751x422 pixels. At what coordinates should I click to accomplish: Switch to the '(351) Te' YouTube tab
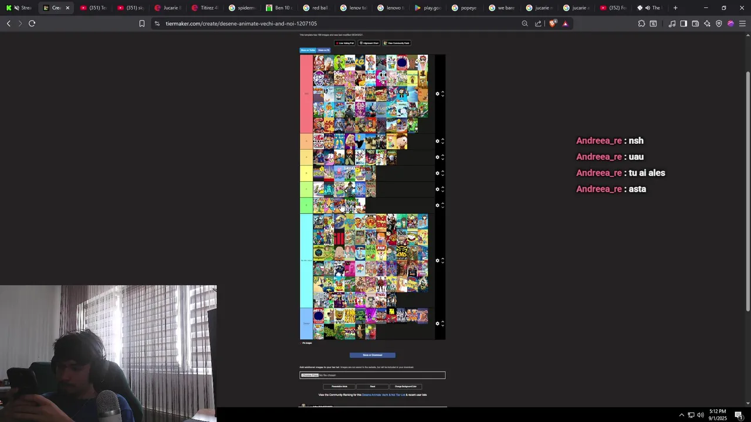[x=93, y=8]
